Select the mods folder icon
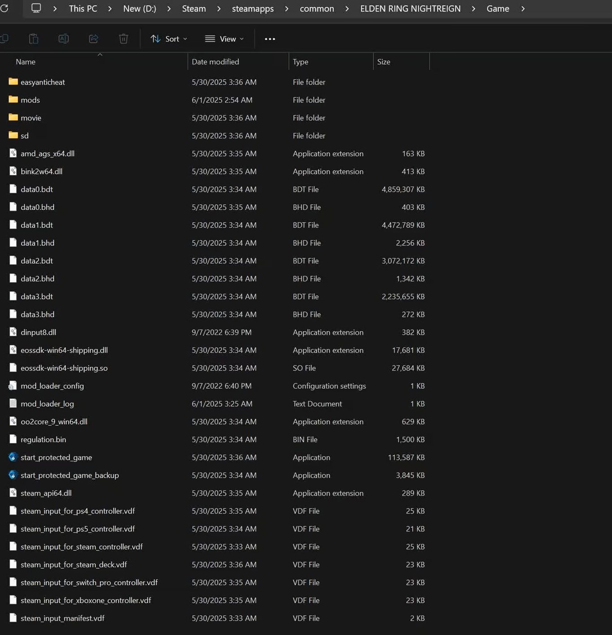612x635 pixels. point(13,100)
